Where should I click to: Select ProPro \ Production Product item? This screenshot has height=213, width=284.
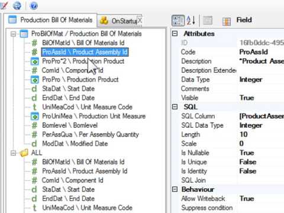click(80, 79)
